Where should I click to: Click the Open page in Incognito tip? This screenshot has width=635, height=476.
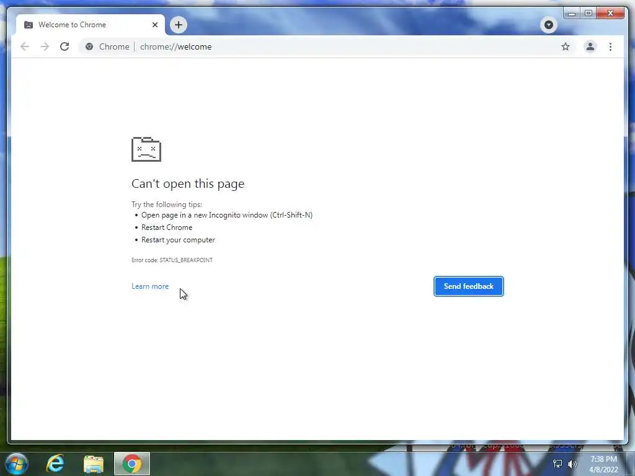(x=227, y=215)
